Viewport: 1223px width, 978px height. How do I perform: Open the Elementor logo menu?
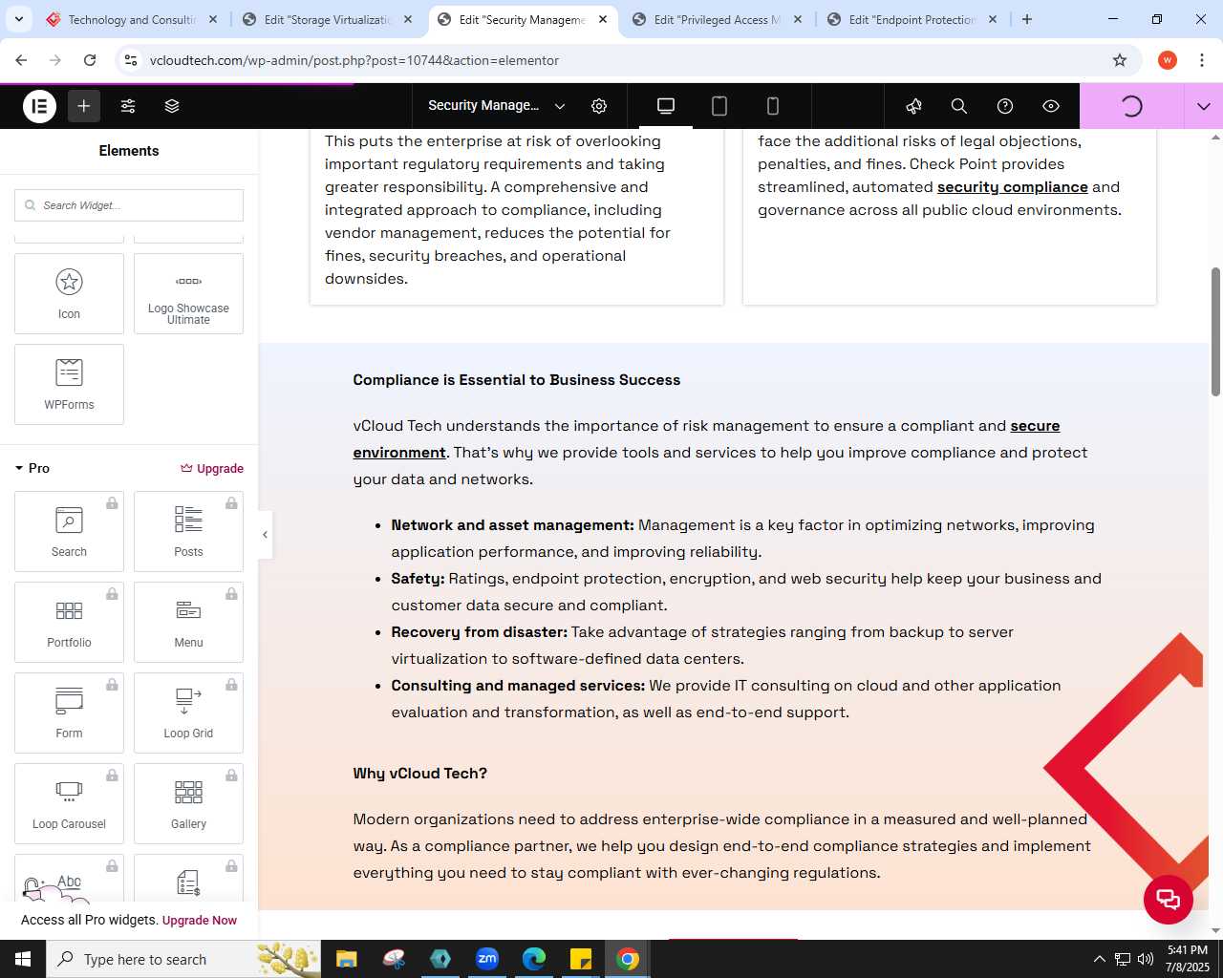(39, 106)
